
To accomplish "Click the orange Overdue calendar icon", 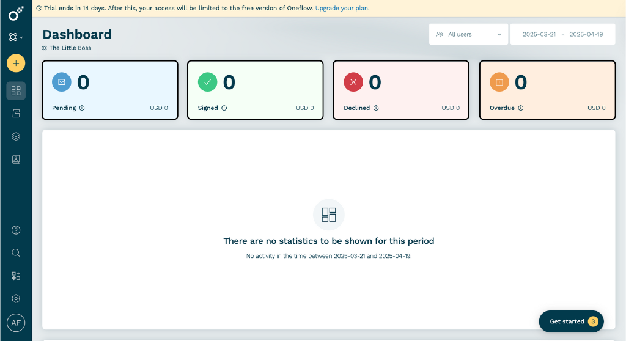I will pyautogui.click(x=499, y=82).
